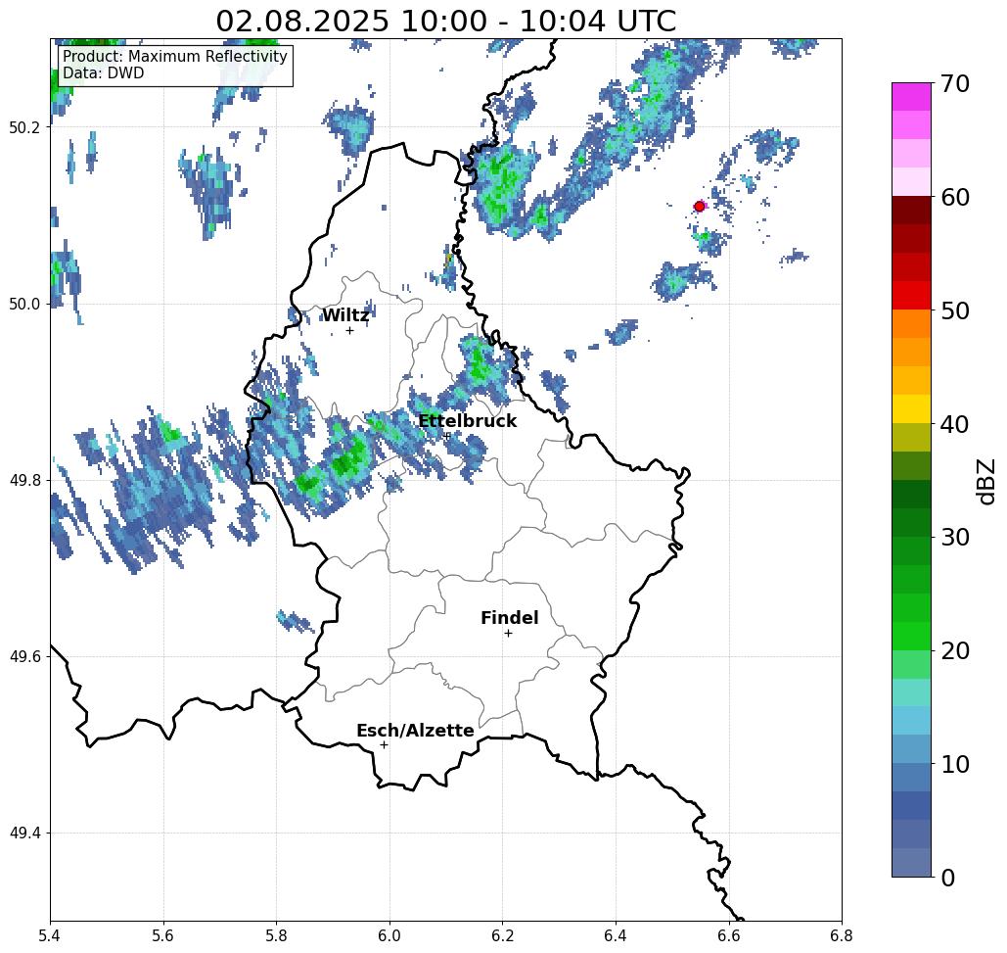Viewport: 1007px width, 953px height.
Task: Click the plus marker below the Findel label
Action: pyautogui.click(x=508, y=634)
